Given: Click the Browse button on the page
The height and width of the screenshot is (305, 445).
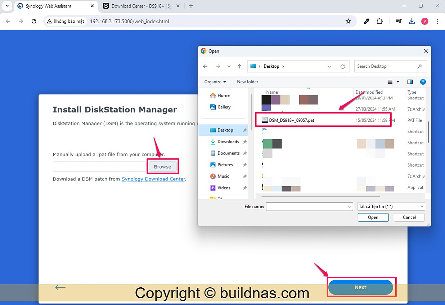Looking at the screenshot, I should coord(162,167).
